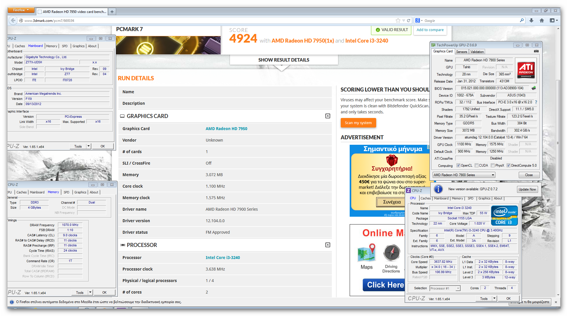Click Scan my system button
Image resolution: width=568 pixels, height=316 pixels.
coord(358,123)
